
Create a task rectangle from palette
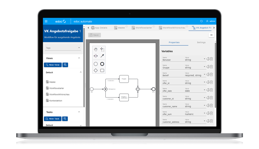point(102,70)
